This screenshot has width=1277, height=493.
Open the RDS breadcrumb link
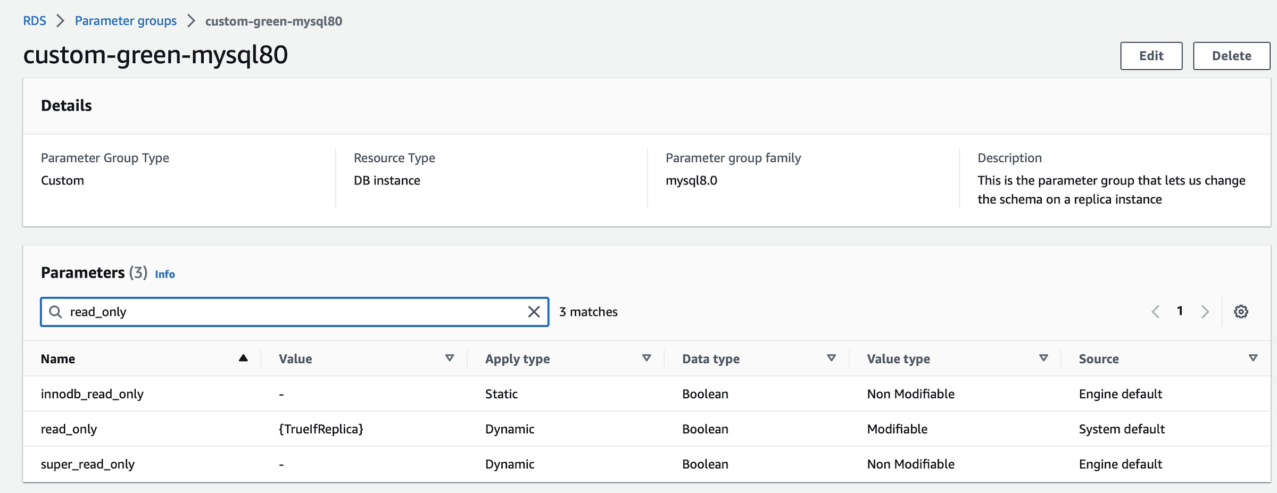(x=35, y=21)
